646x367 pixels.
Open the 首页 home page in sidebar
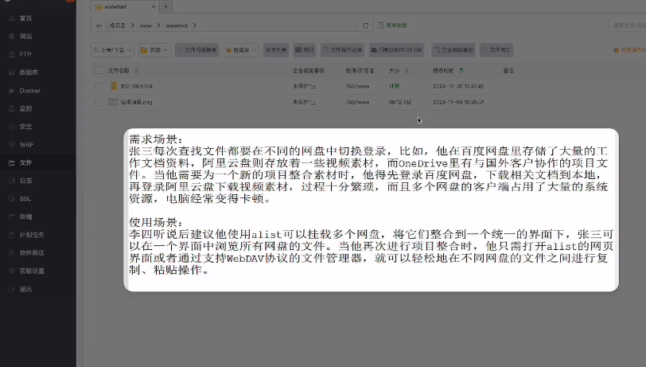point(25,18)
